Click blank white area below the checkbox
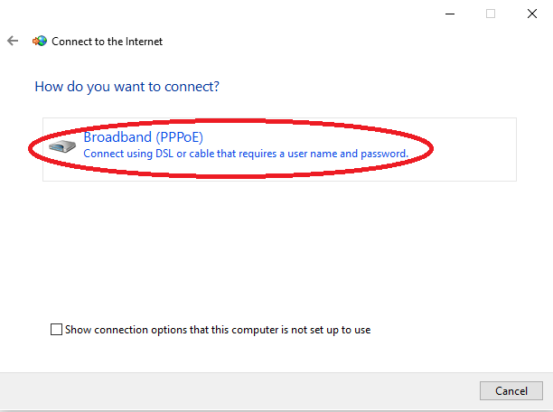Screen dimensions: 553x412 [x=271, y=354]
